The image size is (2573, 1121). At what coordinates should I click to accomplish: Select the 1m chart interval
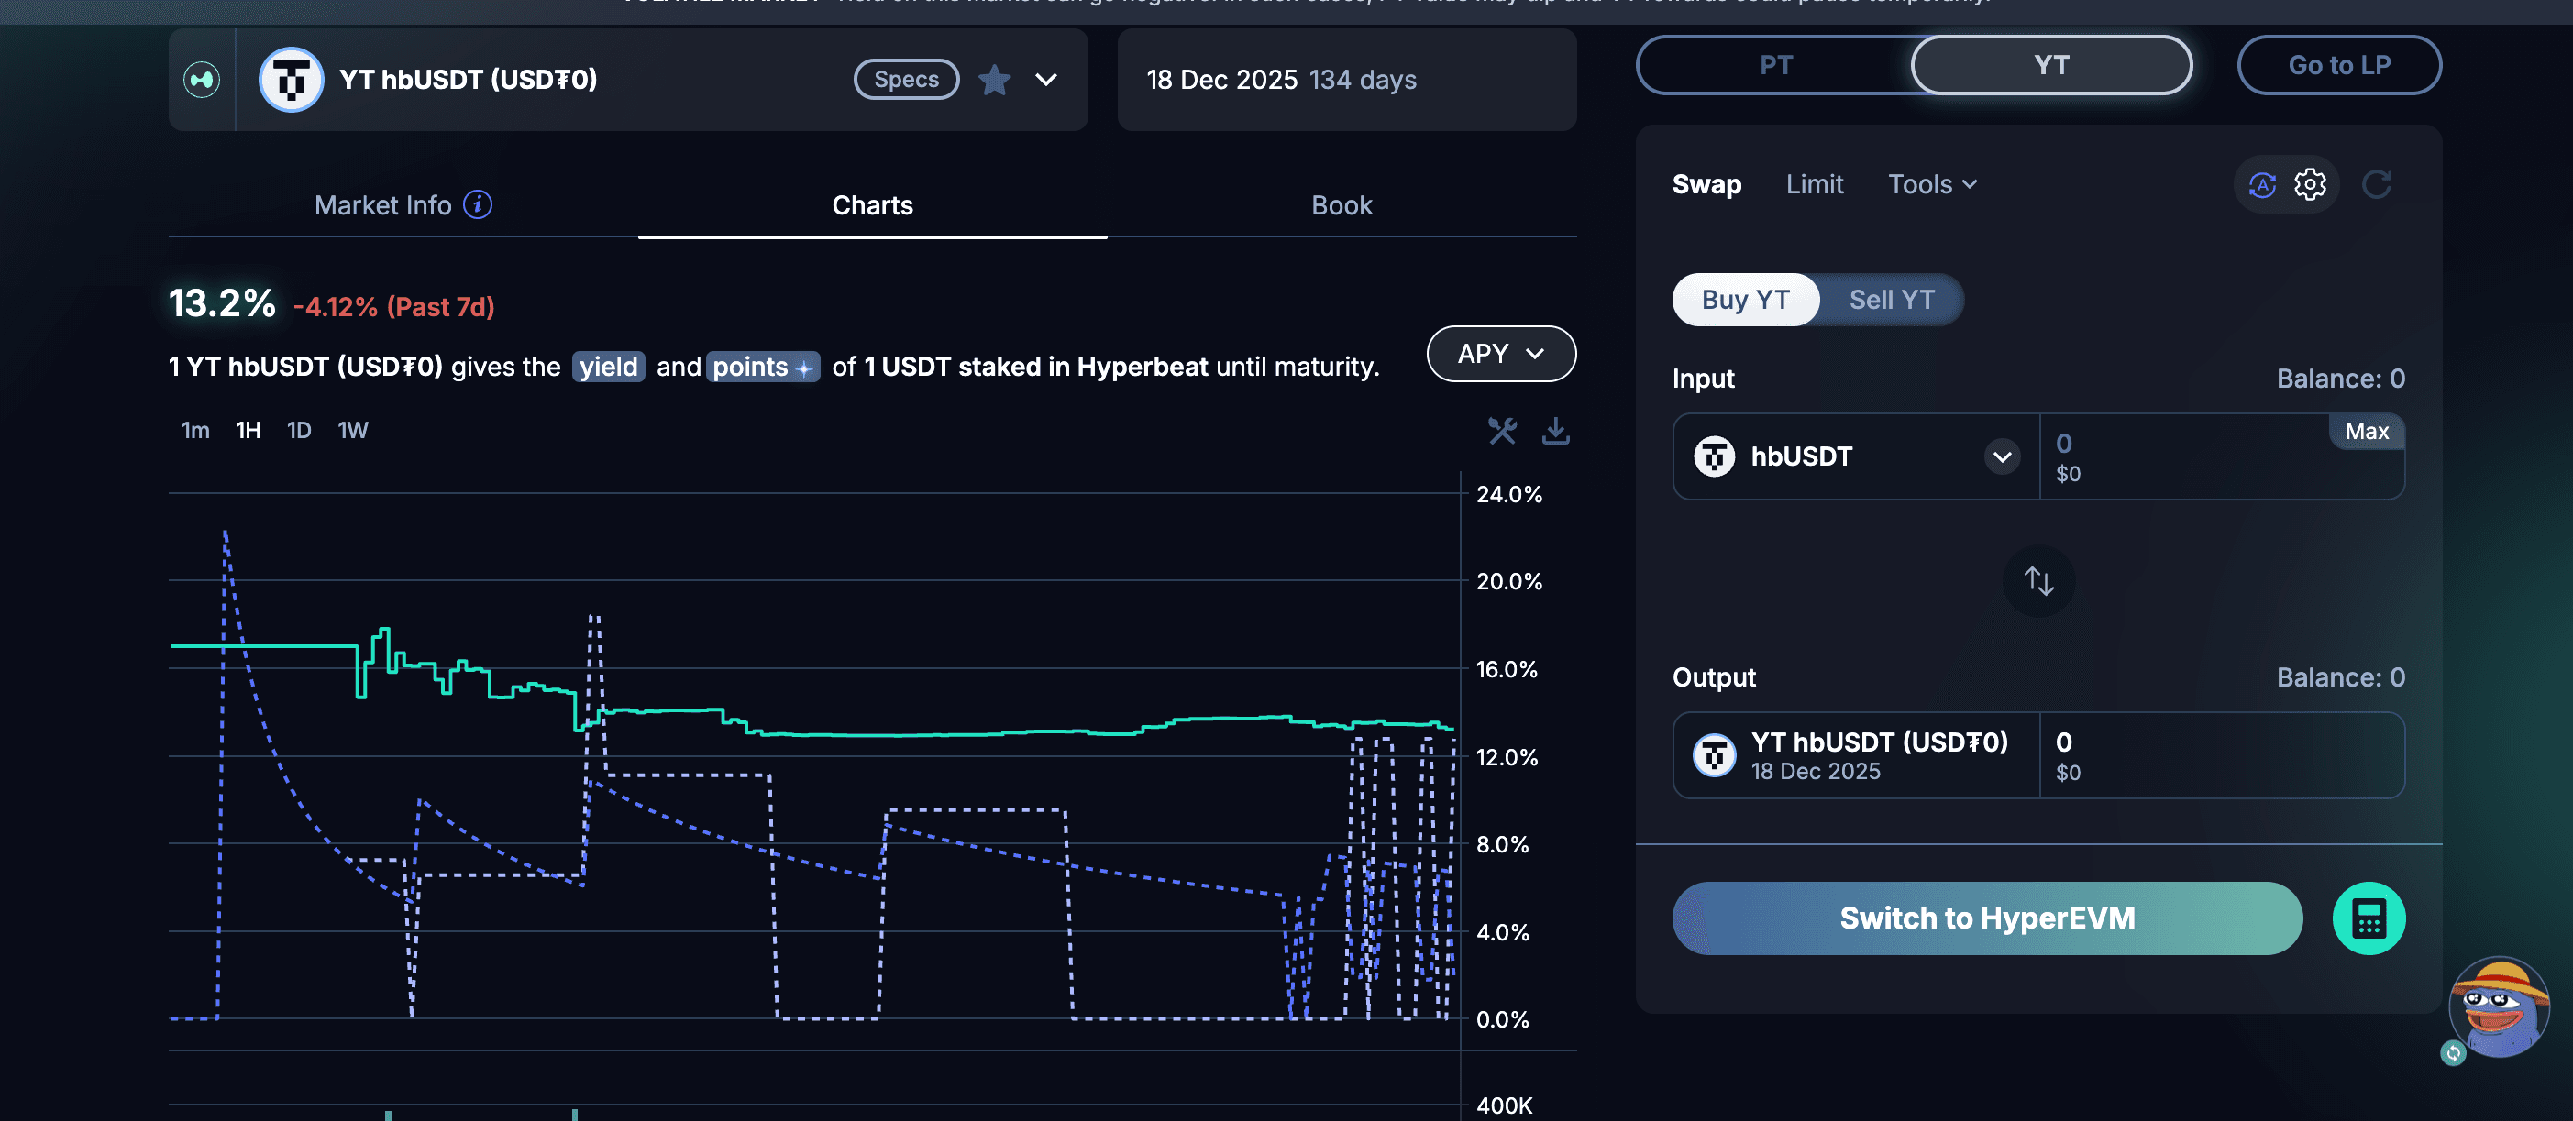tap(194, 430)
